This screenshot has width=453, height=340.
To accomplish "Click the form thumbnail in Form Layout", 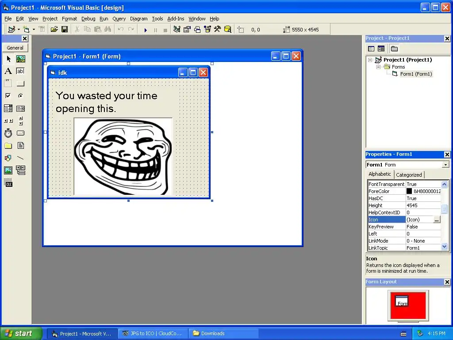I will click(x=402, y=301).
